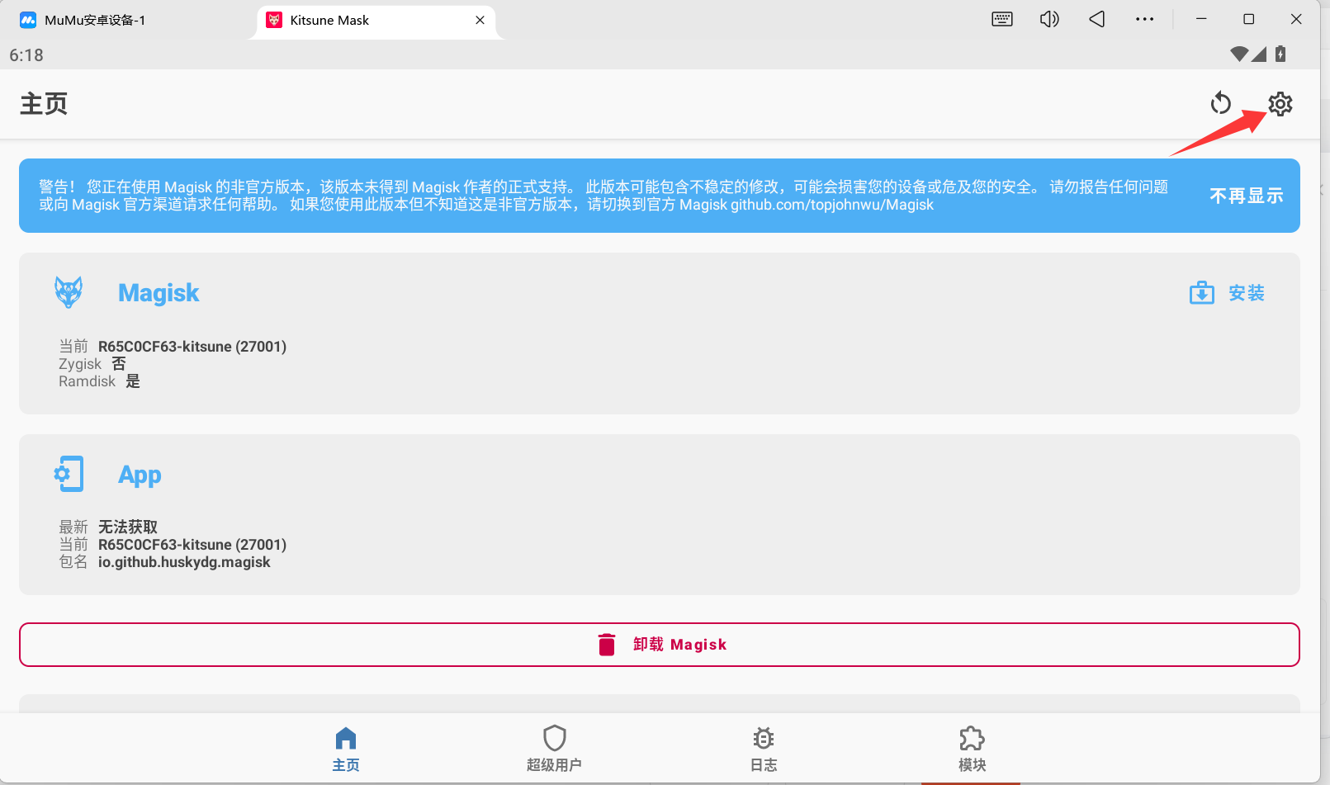Click the Zygisk 否 status line
This screenshot has width=1330, height=785.
pyautogui.click(x=92, y=364)
